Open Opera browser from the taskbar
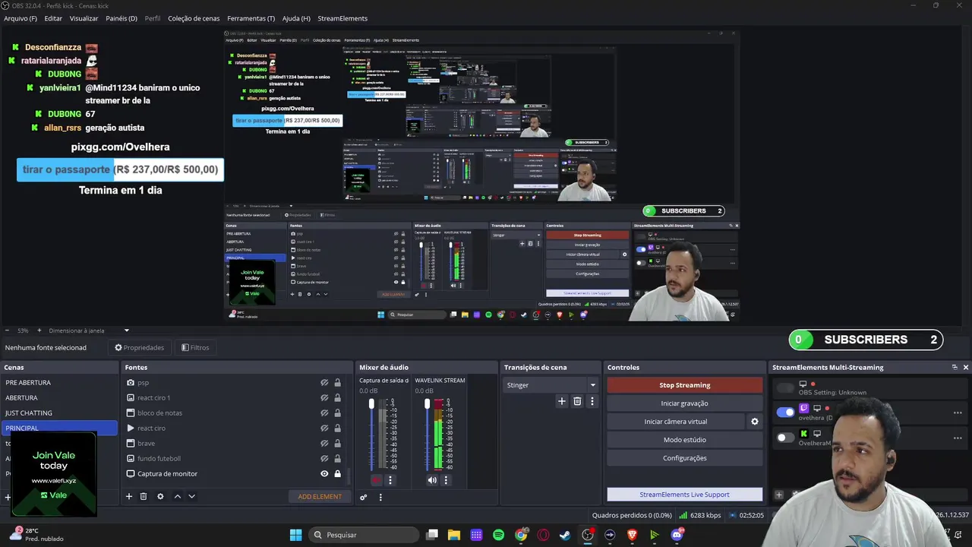Viewport: 972px width, 547px height. click(543, 535)
